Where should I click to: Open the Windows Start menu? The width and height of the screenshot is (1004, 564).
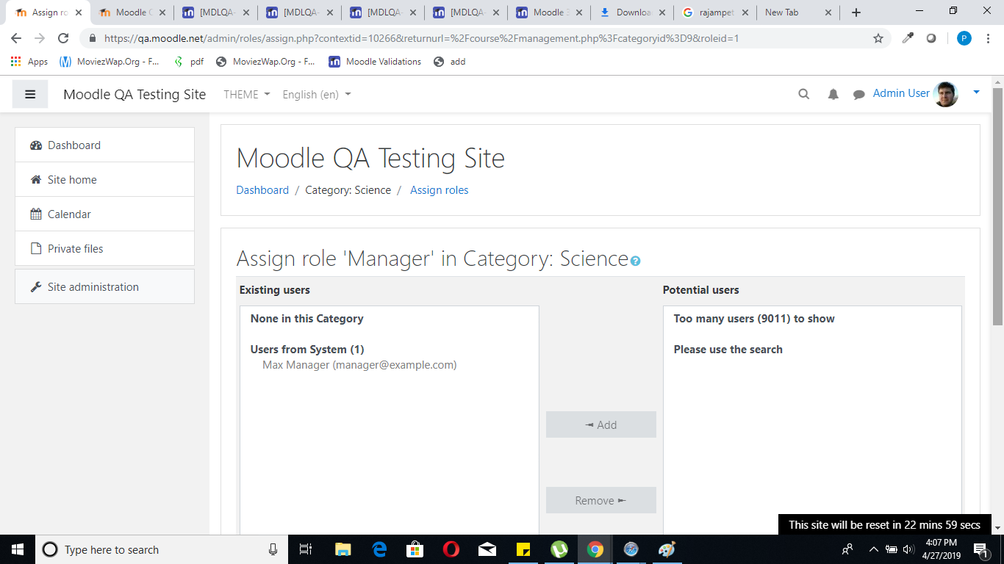point(18,549)
